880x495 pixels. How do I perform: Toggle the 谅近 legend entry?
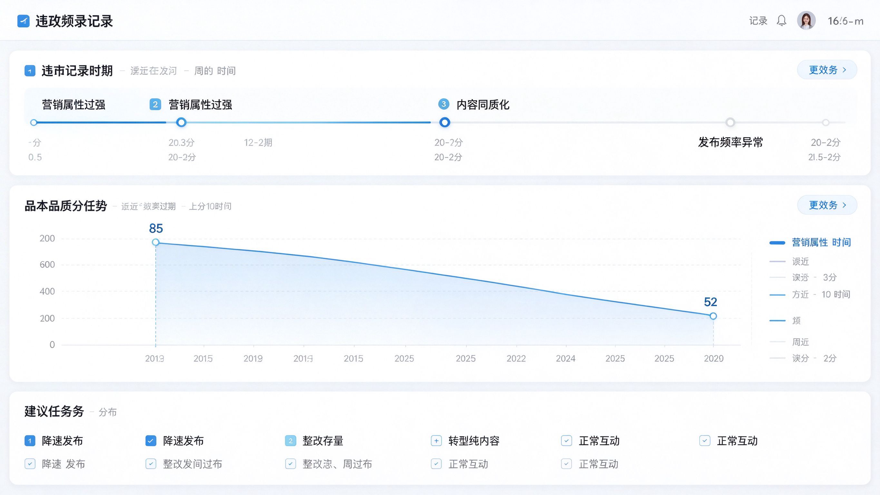pyautogui.click(x=789, y=262)
